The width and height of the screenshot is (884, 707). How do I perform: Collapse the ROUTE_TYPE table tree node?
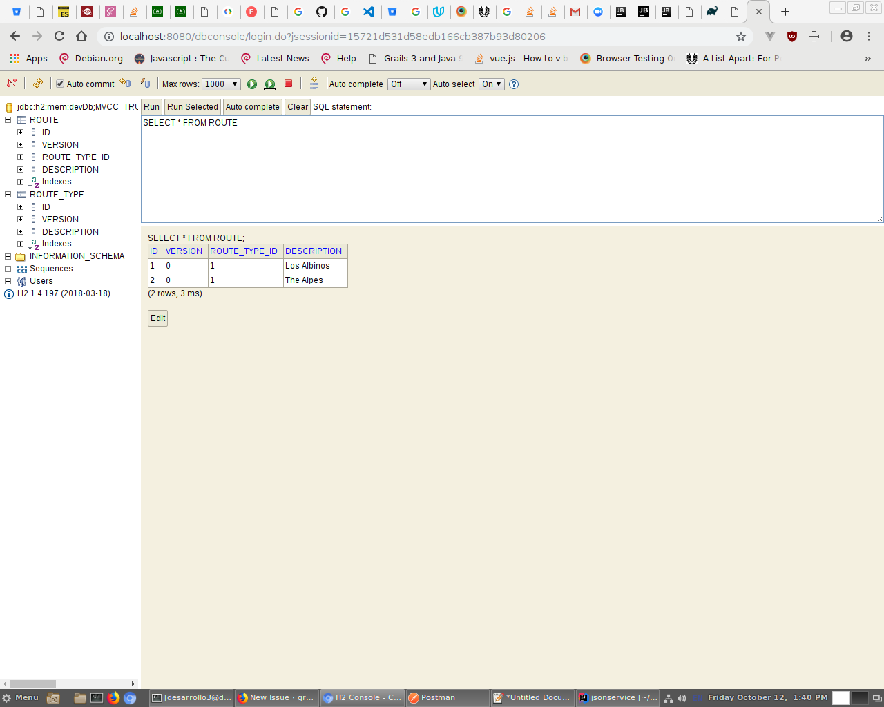pos(8,195)
